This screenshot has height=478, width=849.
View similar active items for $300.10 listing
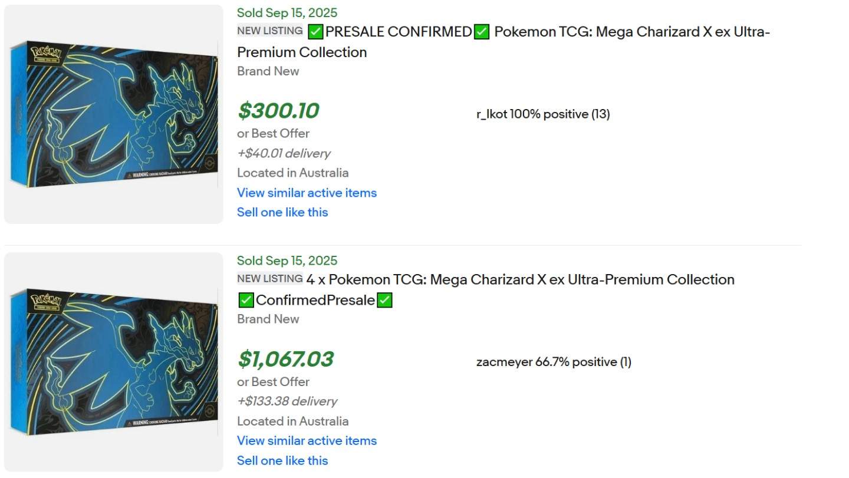point(307,193)
